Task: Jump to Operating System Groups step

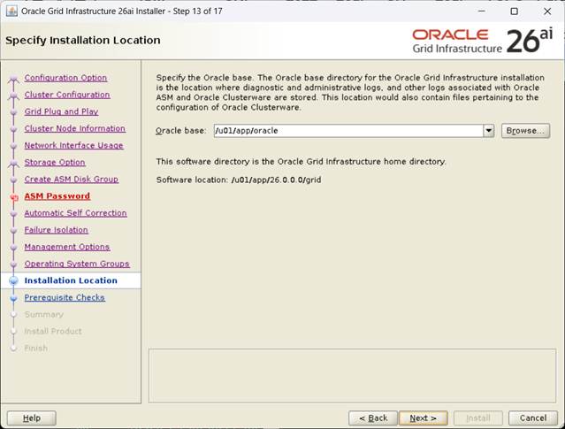Action: coord(77,264)
